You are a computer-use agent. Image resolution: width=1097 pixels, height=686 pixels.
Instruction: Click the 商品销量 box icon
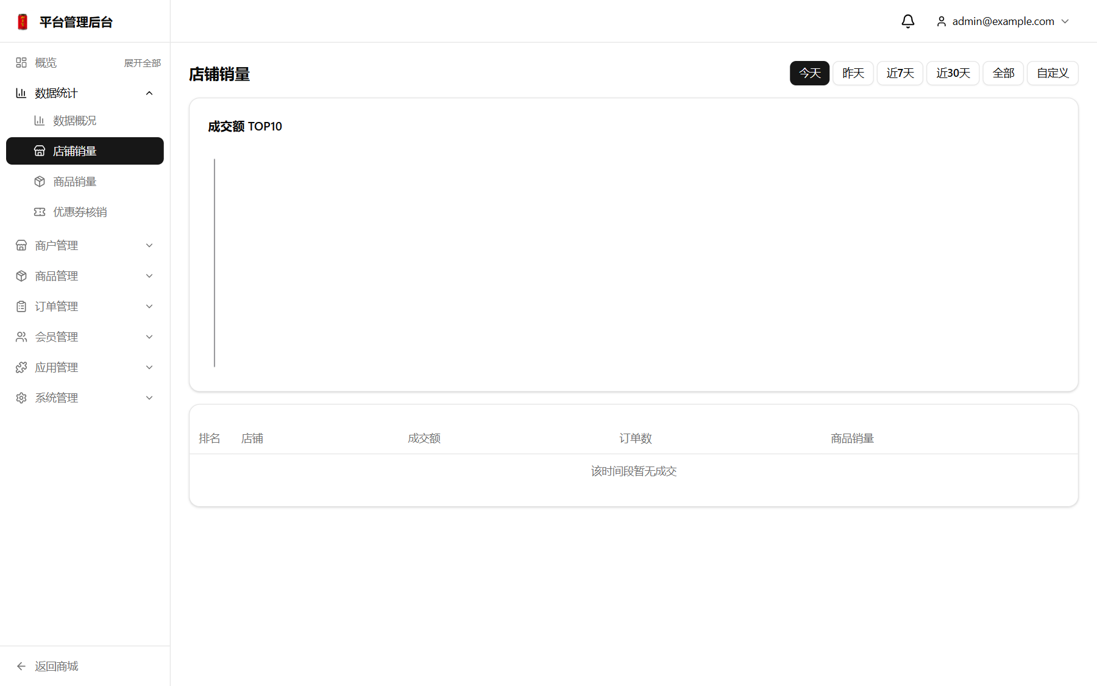[x=40, y=182]
